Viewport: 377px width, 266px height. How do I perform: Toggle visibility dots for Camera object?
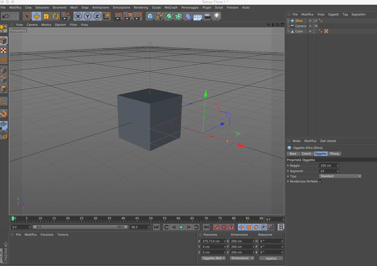tap(314, 26)
